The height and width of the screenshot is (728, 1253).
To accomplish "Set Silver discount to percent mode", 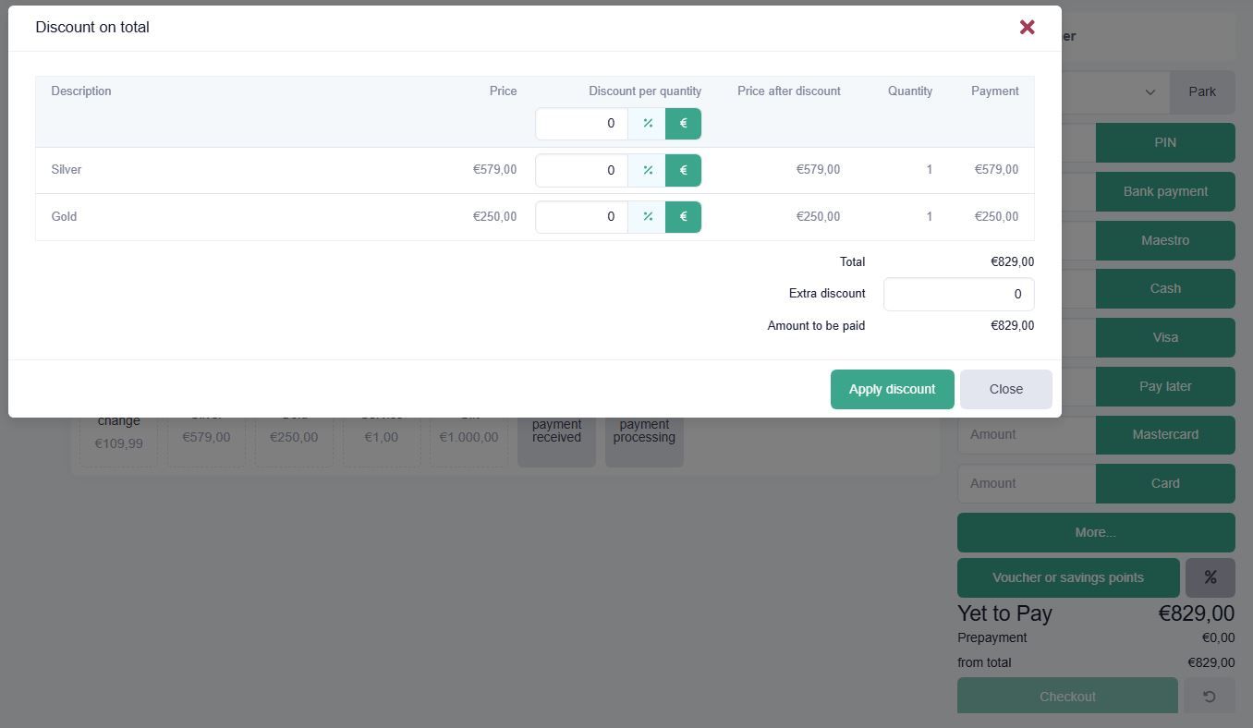I will pos(647,170).
